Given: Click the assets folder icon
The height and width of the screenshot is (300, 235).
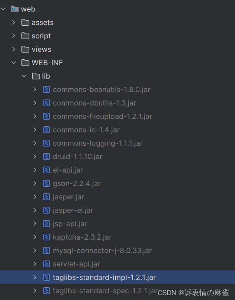Looking at the screenshot, I should (25, 22).
